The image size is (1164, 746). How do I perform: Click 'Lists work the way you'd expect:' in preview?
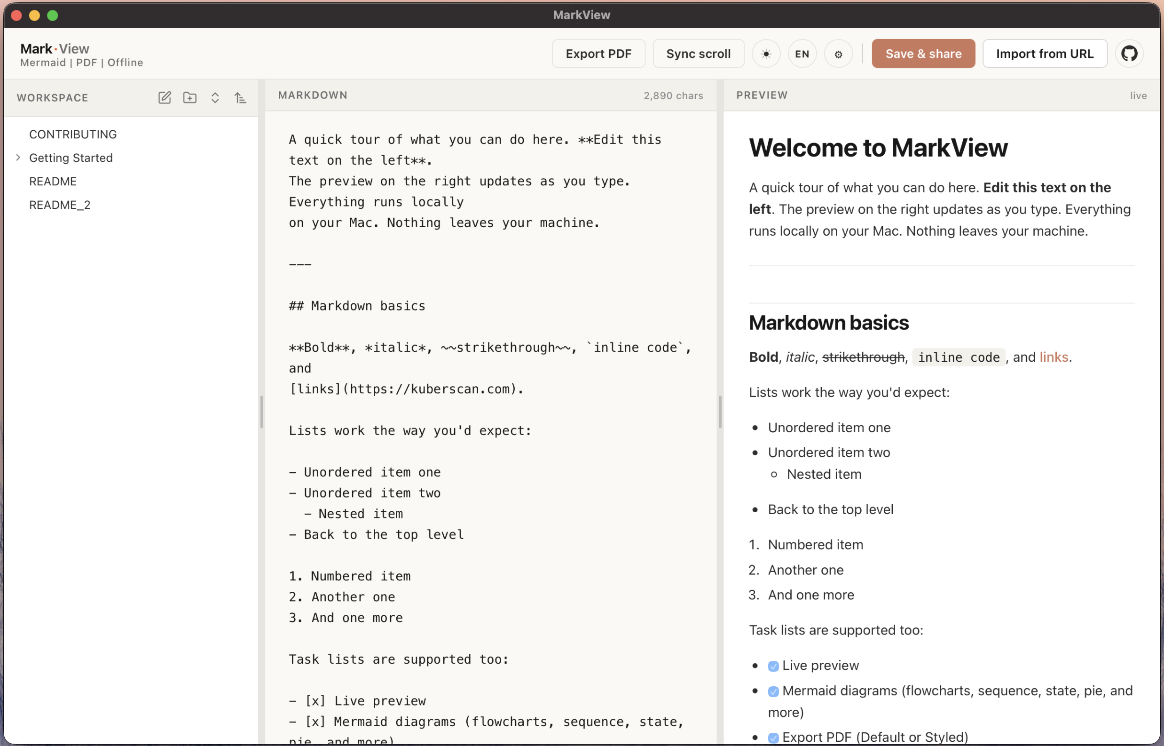849,392
